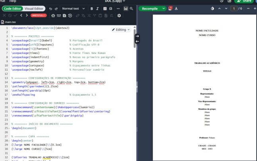Screen dimensions: 257x161
Task: Open logs with error badge icon
Action: coord(171,8)
